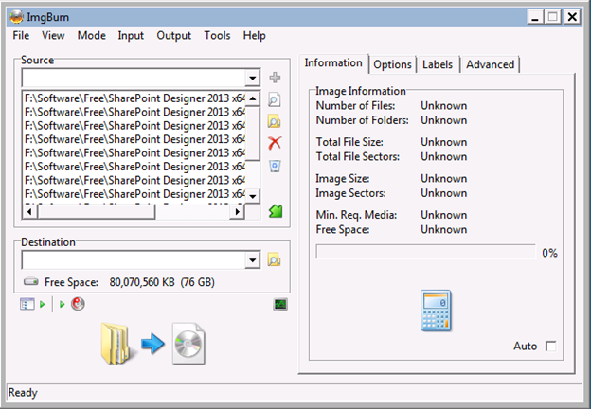591x409 pixels.
Task: Click the source list scroll-up arrow
Action: tap(253, 98)
